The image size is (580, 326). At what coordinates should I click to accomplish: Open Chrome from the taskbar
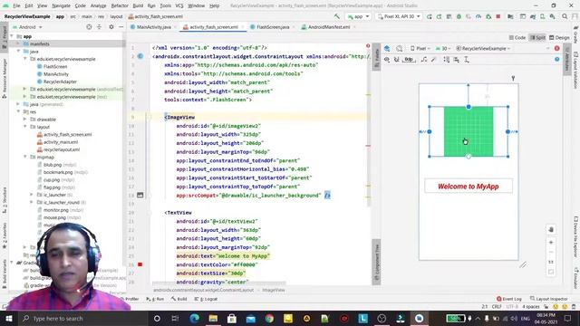coord(269,318)
